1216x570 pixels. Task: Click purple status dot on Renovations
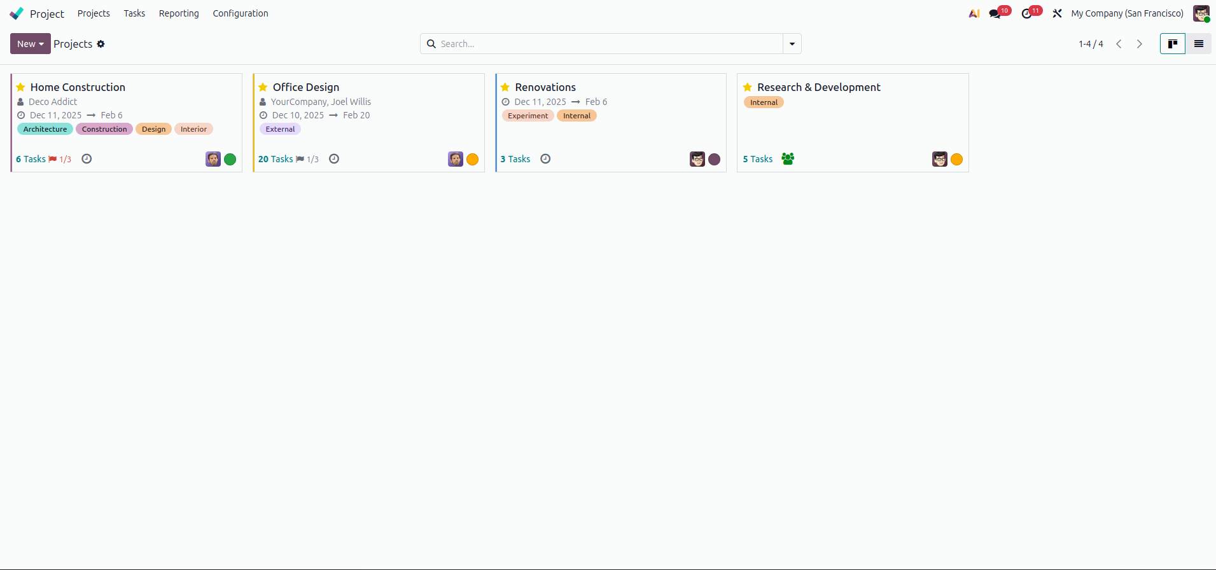coord(715,159)
